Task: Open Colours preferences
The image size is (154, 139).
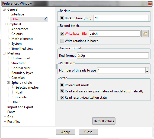Action: tap(17, 34)
